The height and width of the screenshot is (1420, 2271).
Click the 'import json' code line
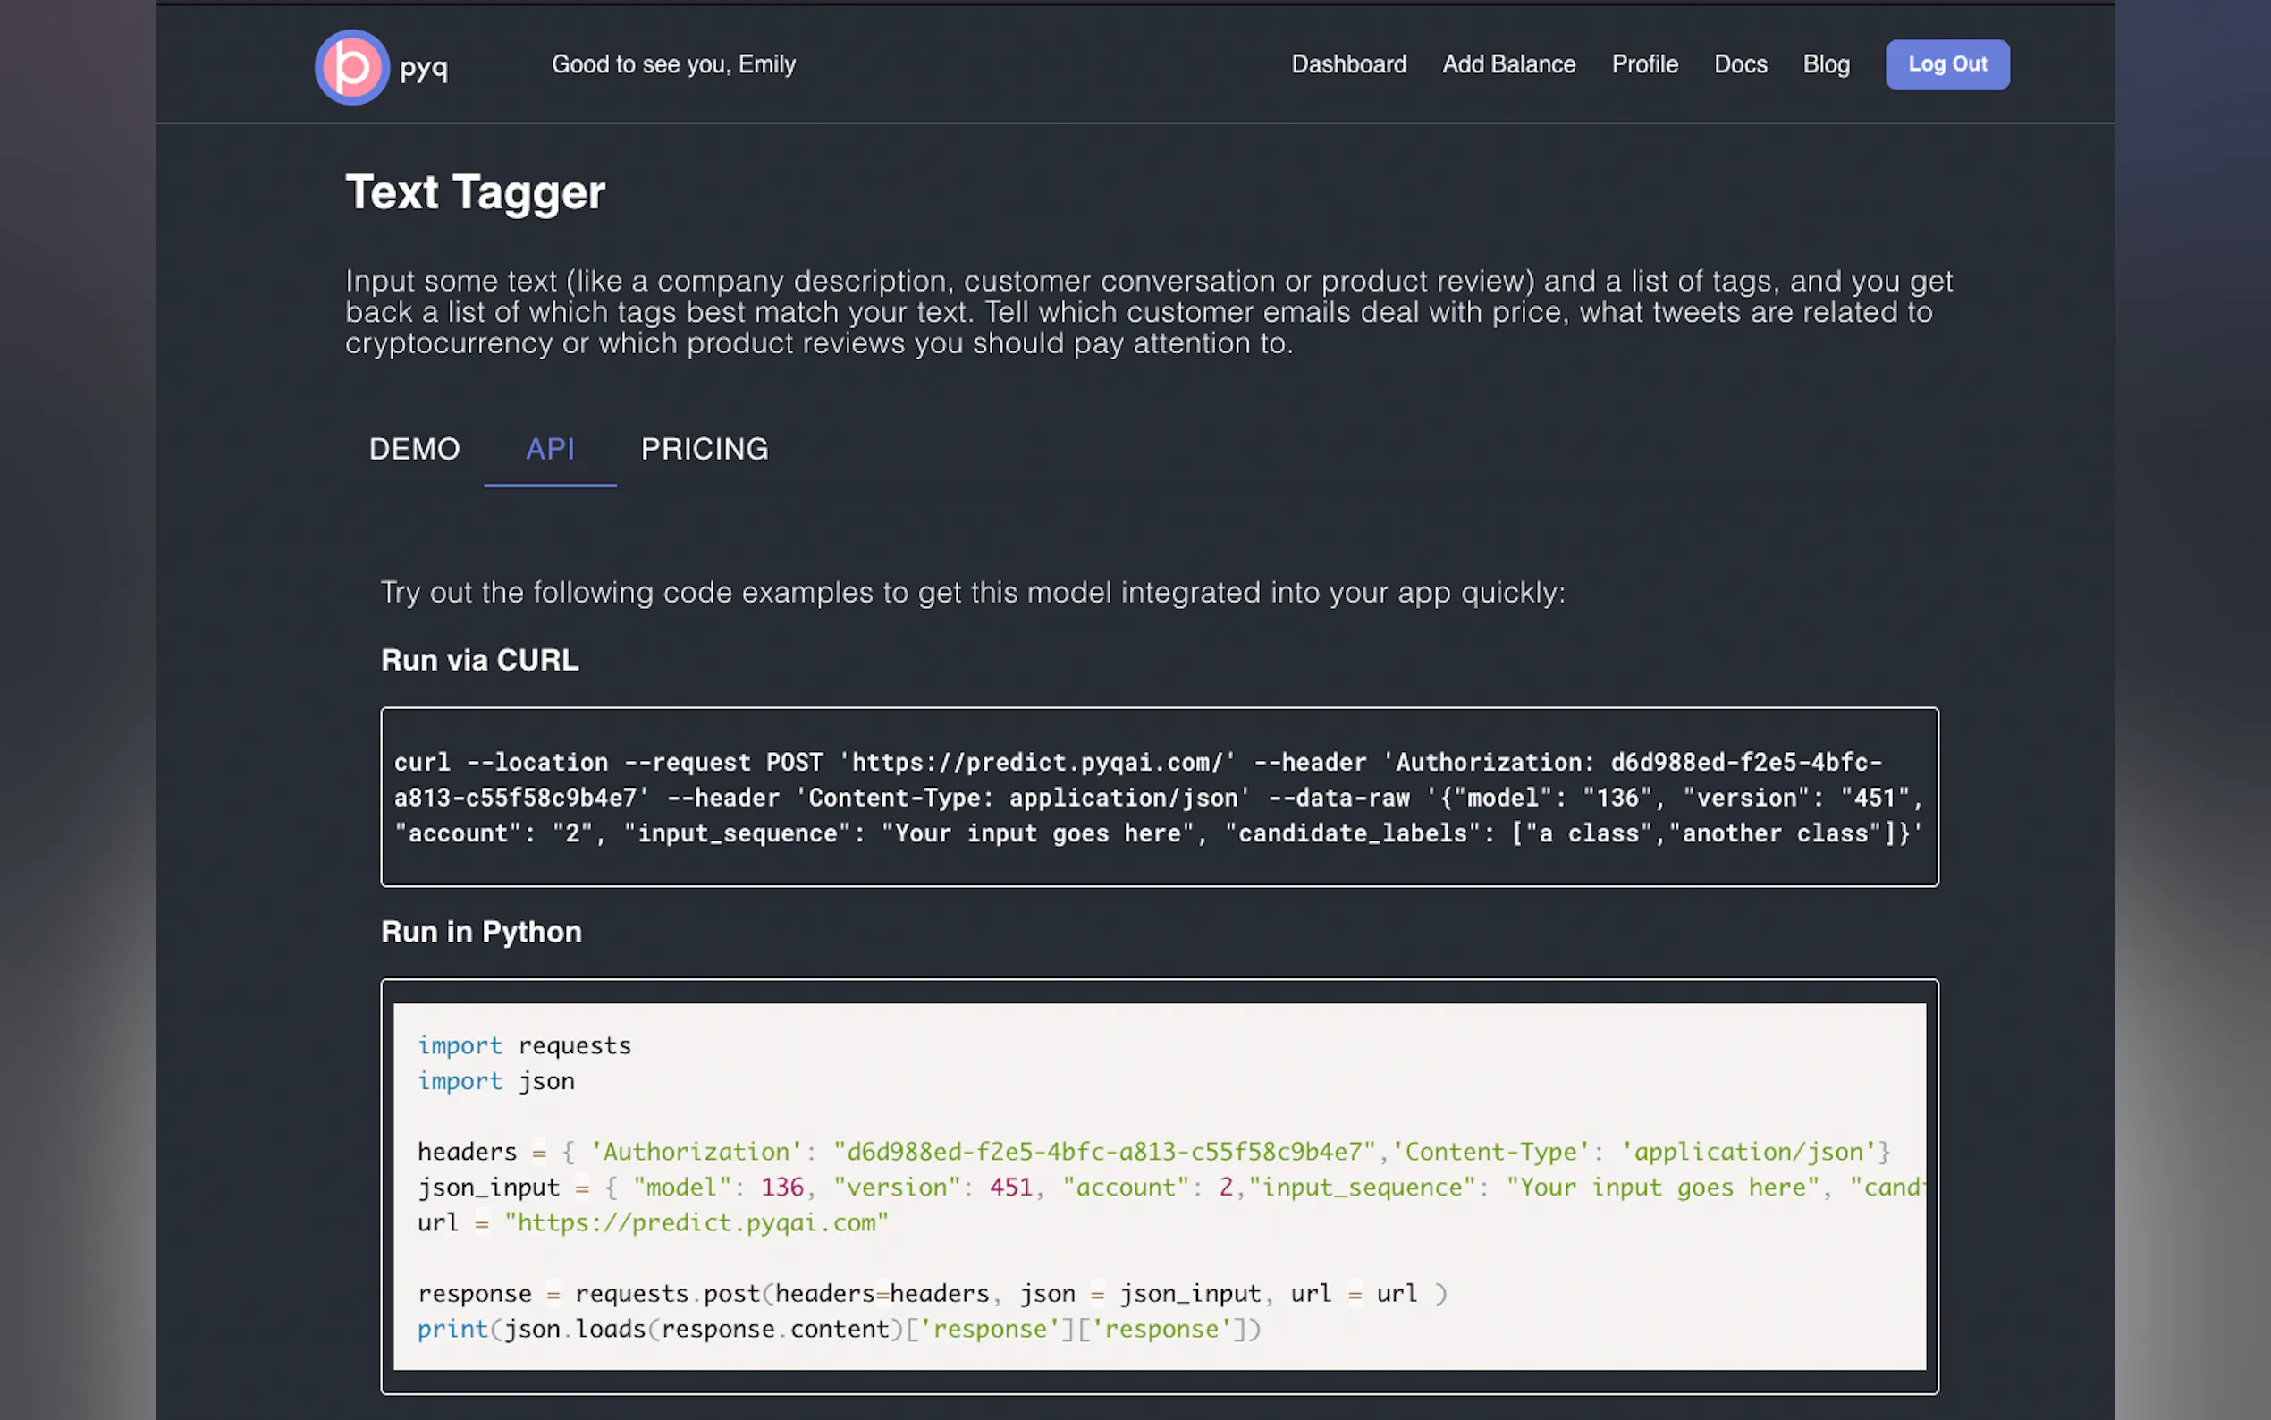(x=495, y=1081)
